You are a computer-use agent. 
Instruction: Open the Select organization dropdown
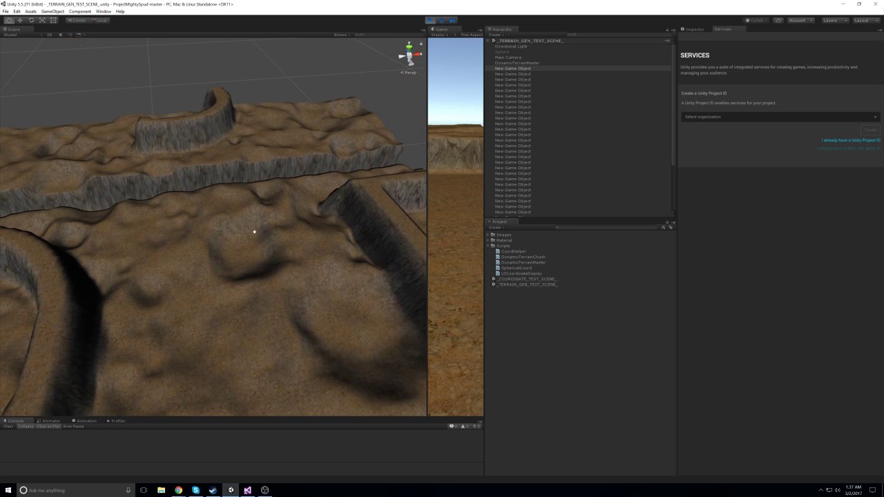point(779,117)
